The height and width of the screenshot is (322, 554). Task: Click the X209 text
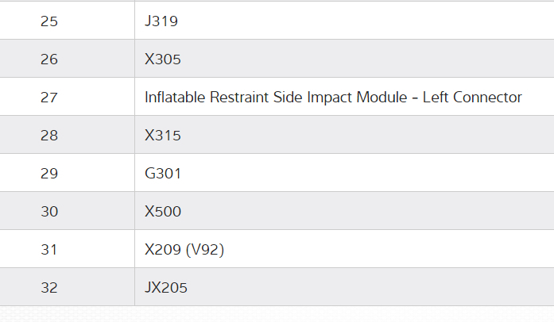(163, 249)
